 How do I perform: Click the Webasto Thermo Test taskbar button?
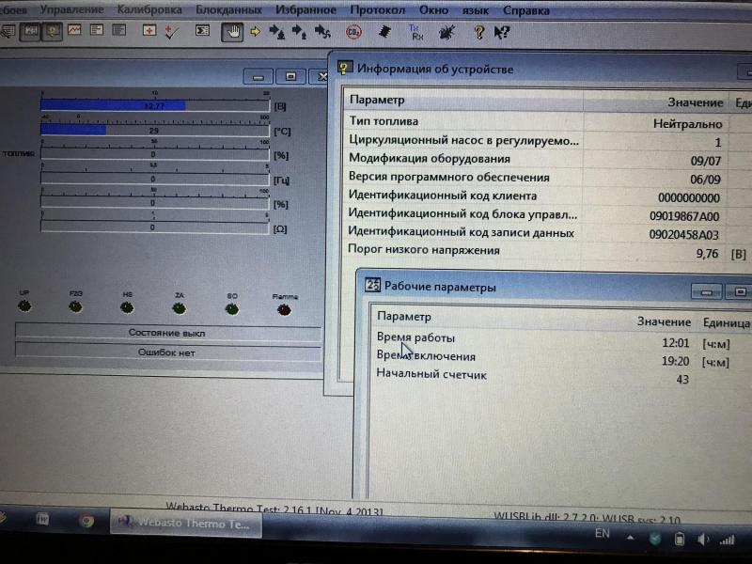[186, 524]
